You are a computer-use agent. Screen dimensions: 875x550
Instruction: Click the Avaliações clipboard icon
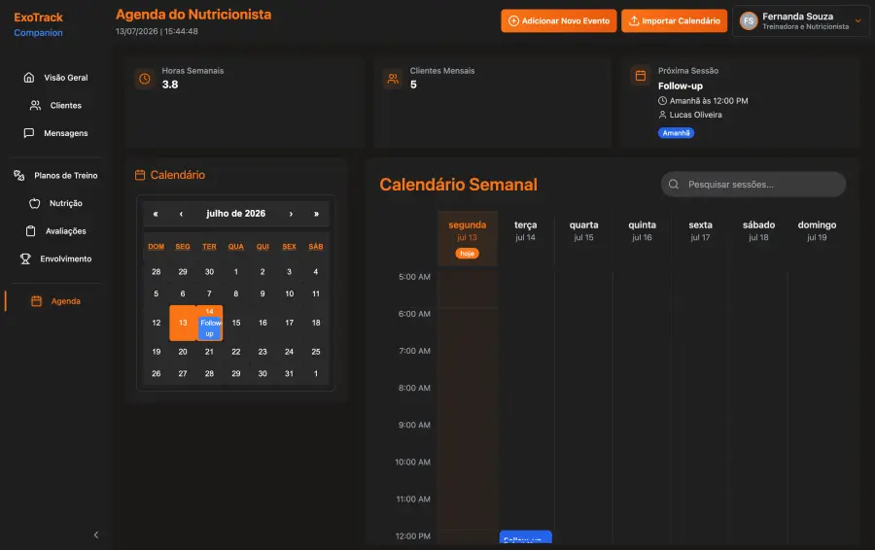[x=31, y=231]
